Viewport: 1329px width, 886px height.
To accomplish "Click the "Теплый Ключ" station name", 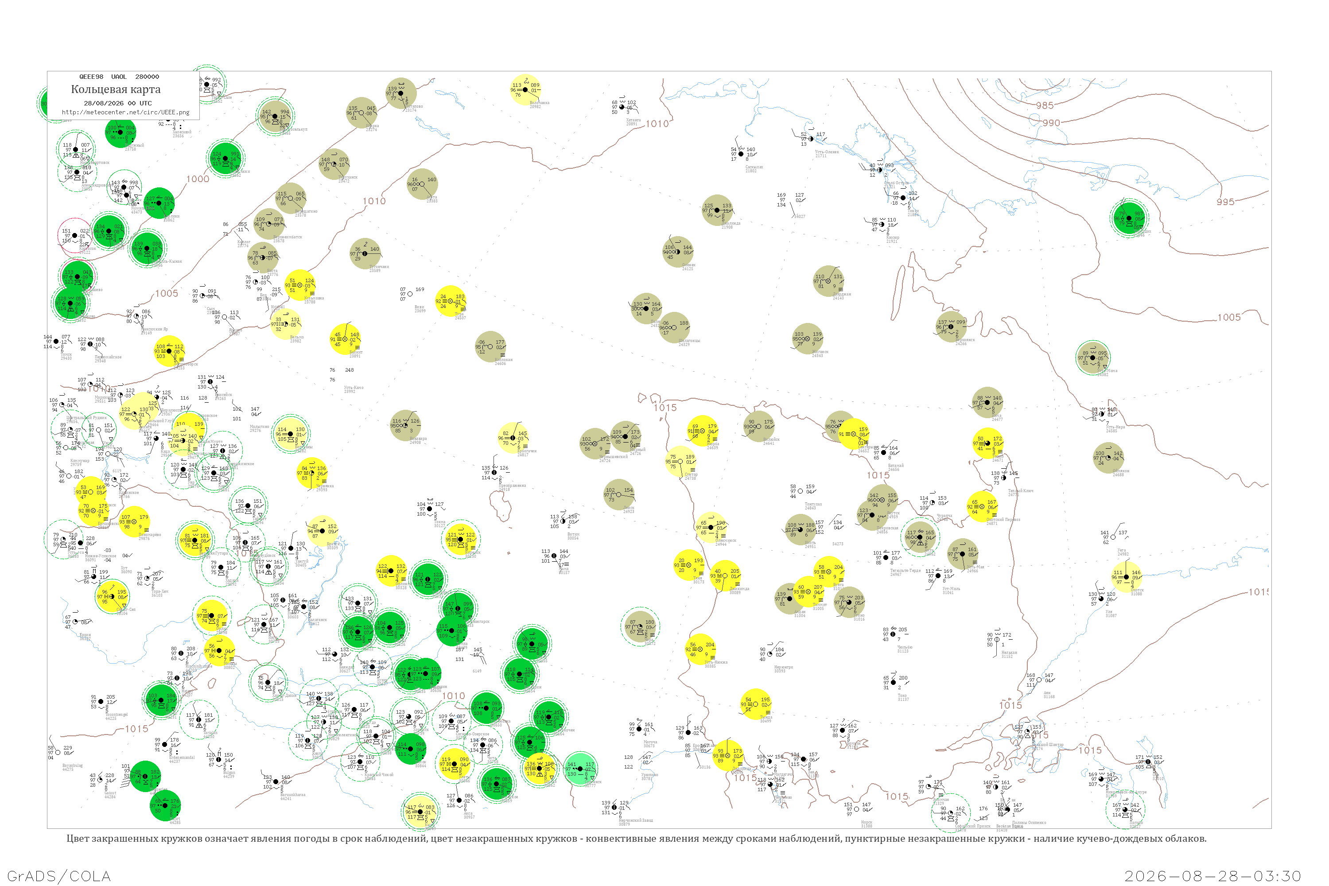I will pyautogui.click(x=1021, y=490).
